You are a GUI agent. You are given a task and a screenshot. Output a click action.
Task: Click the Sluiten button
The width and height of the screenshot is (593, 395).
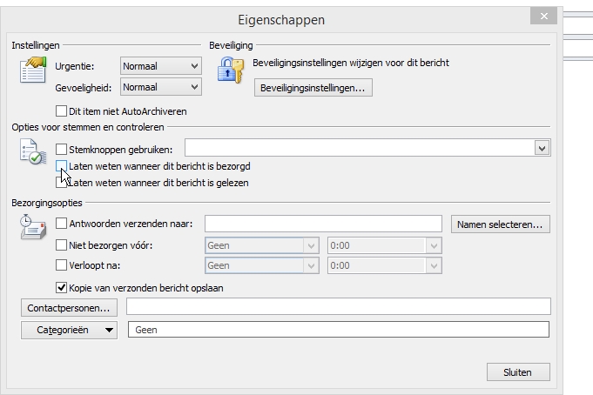(518, 372)
